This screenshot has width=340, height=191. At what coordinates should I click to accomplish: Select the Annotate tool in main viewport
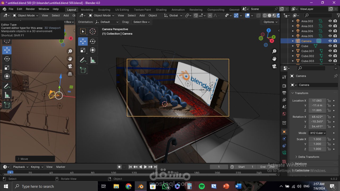click(83, 60)
